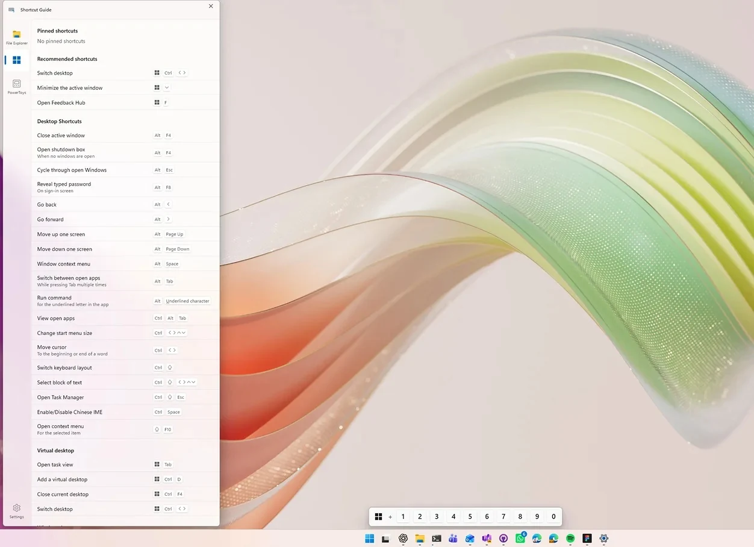Screen dimensions: 754x547
Task: Click the Windows key icon in number overlay
Action: click(x=378, y=517)
